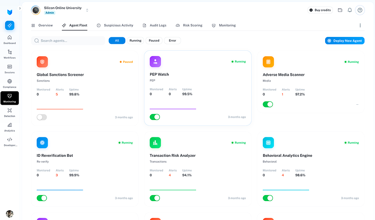The width and height of the screenshot is (375, 220).
Task: Toggle off Transaction Risk Analyzer
Action: point(155,198)
